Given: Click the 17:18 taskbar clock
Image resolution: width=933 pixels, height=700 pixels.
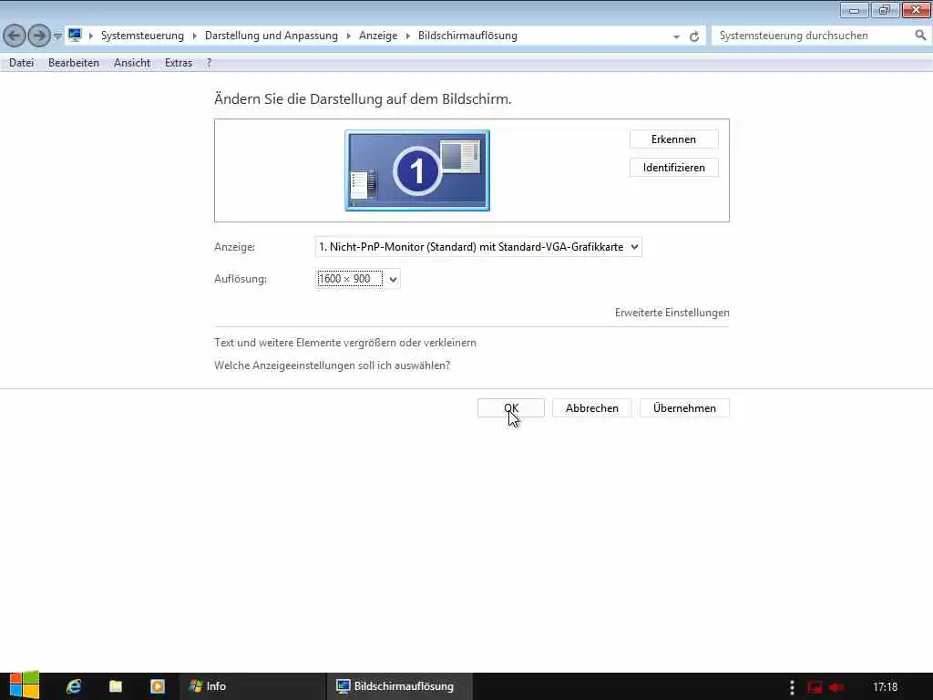Looking at the screenshot, I should tap(886, 687).
